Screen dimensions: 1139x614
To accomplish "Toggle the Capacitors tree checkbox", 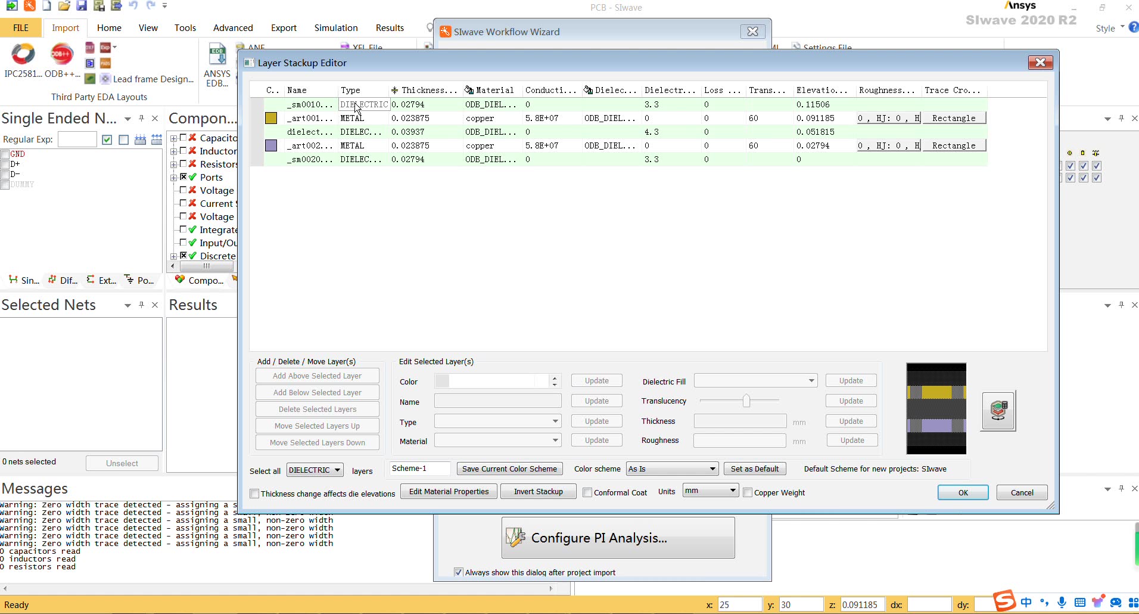I will [x=183, y=138].
